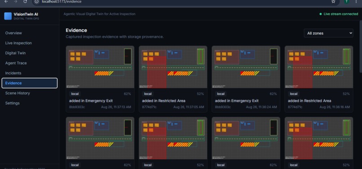
Task: Reload the current browser page
Action: coord(25,2)
